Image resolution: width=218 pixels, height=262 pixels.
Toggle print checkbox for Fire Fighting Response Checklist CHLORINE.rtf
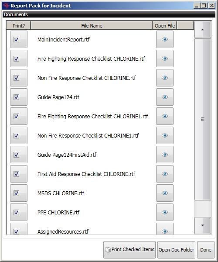click(16, 59)
